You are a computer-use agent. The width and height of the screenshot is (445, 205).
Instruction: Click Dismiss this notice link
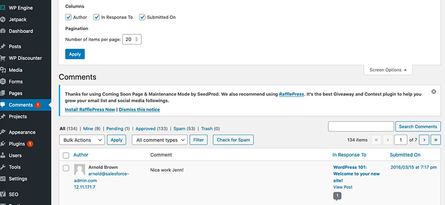pos(140,109)
